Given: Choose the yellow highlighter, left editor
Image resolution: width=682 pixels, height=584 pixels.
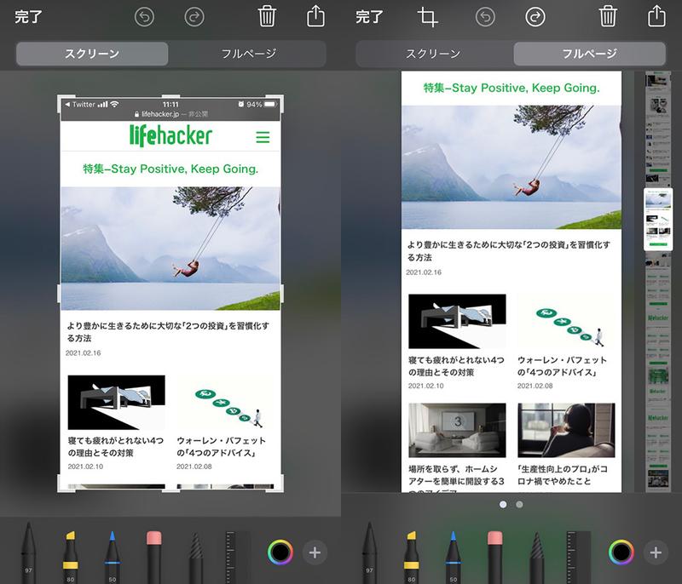Looking at the screenshot, I should 70,556.
